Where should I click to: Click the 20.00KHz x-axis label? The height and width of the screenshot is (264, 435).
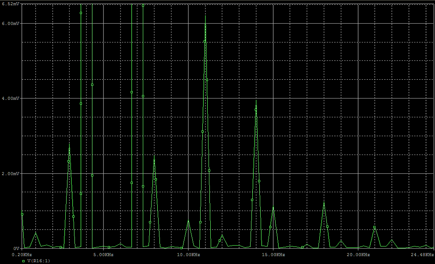coord(358,254)
